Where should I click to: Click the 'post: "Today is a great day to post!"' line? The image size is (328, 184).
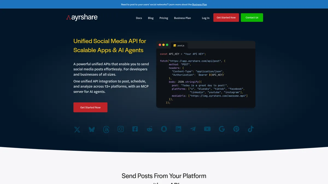point(200,85)
